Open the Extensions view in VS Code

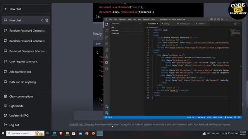[107, 50]
